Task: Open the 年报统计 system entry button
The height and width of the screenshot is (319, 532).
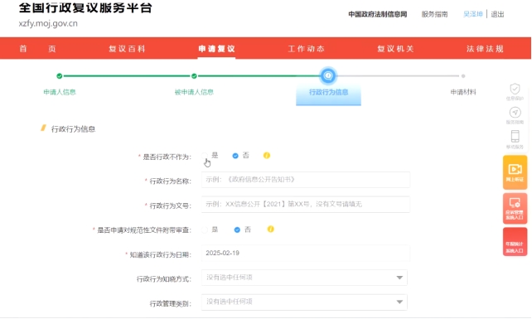Action: pos(515,241)
